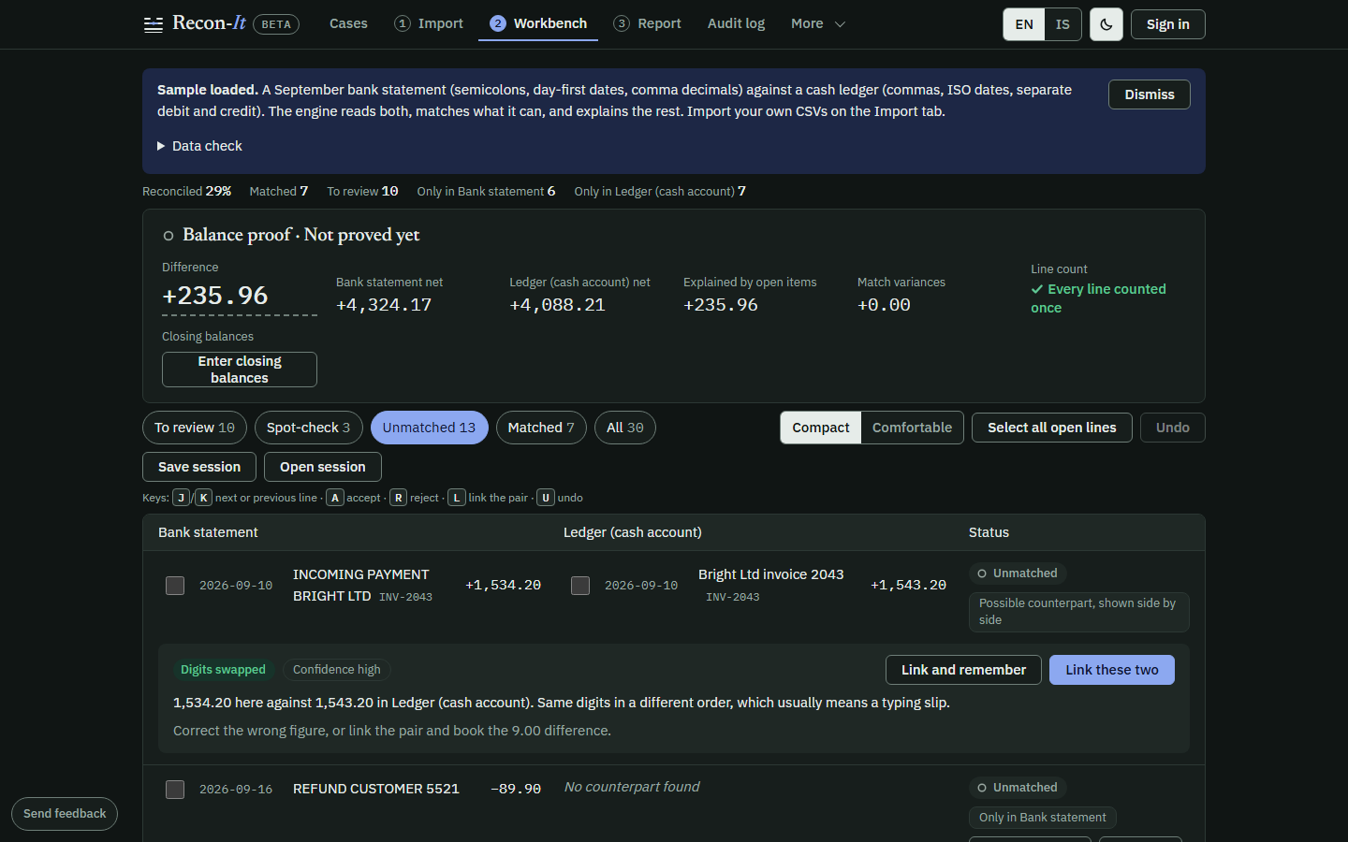Viewport: 1348px width, 842px height.
Task: Click Open session
Action: (323, 467)
